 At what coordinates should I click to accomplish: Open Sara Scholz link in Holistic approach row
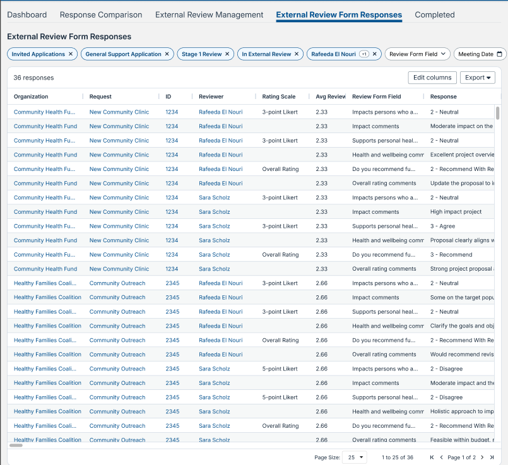[x=214, y=411]
